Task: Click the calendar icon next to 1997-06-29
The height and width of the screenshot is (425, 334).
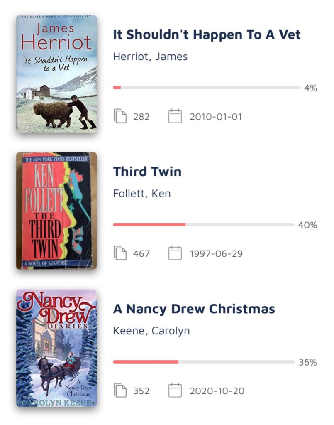Action: click(x=175, y=253)
